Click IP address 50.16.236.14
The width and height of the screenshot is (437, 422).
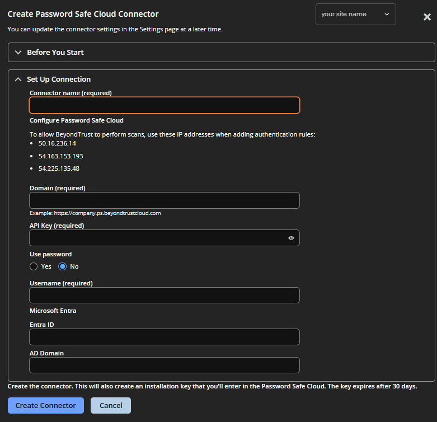[x=57, y=143]
